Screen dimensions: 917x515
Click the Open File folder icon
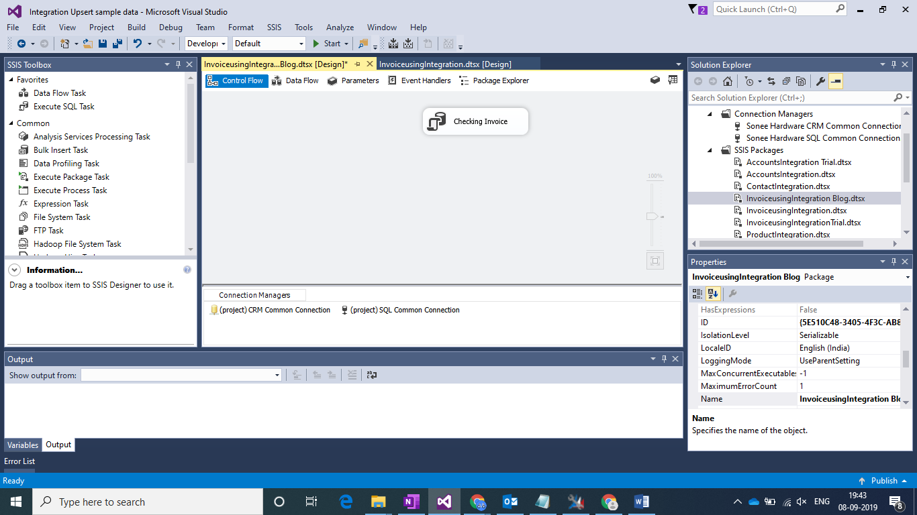tap(88, 44)
